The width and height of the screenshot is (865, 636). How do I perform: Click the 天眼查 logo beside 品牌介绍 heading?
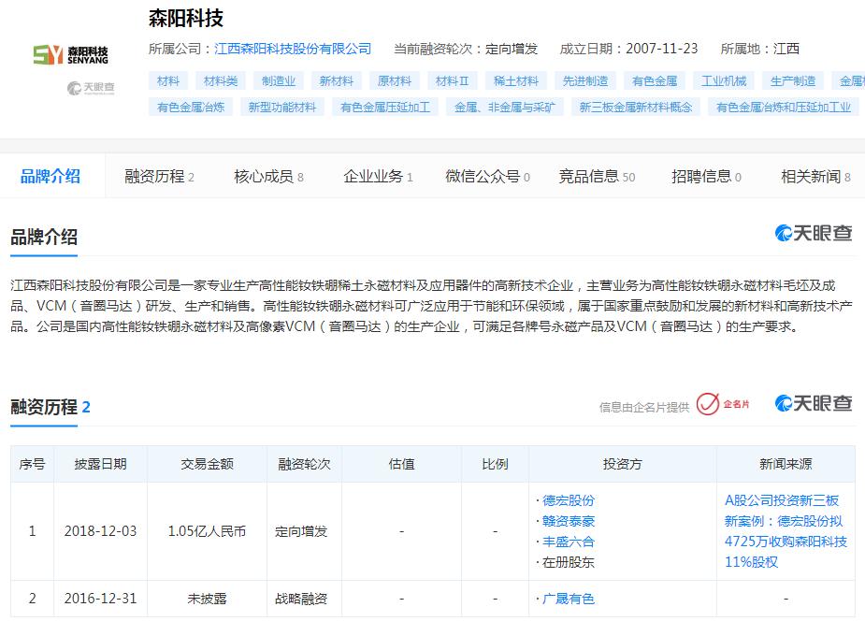[x=814, y=233]
